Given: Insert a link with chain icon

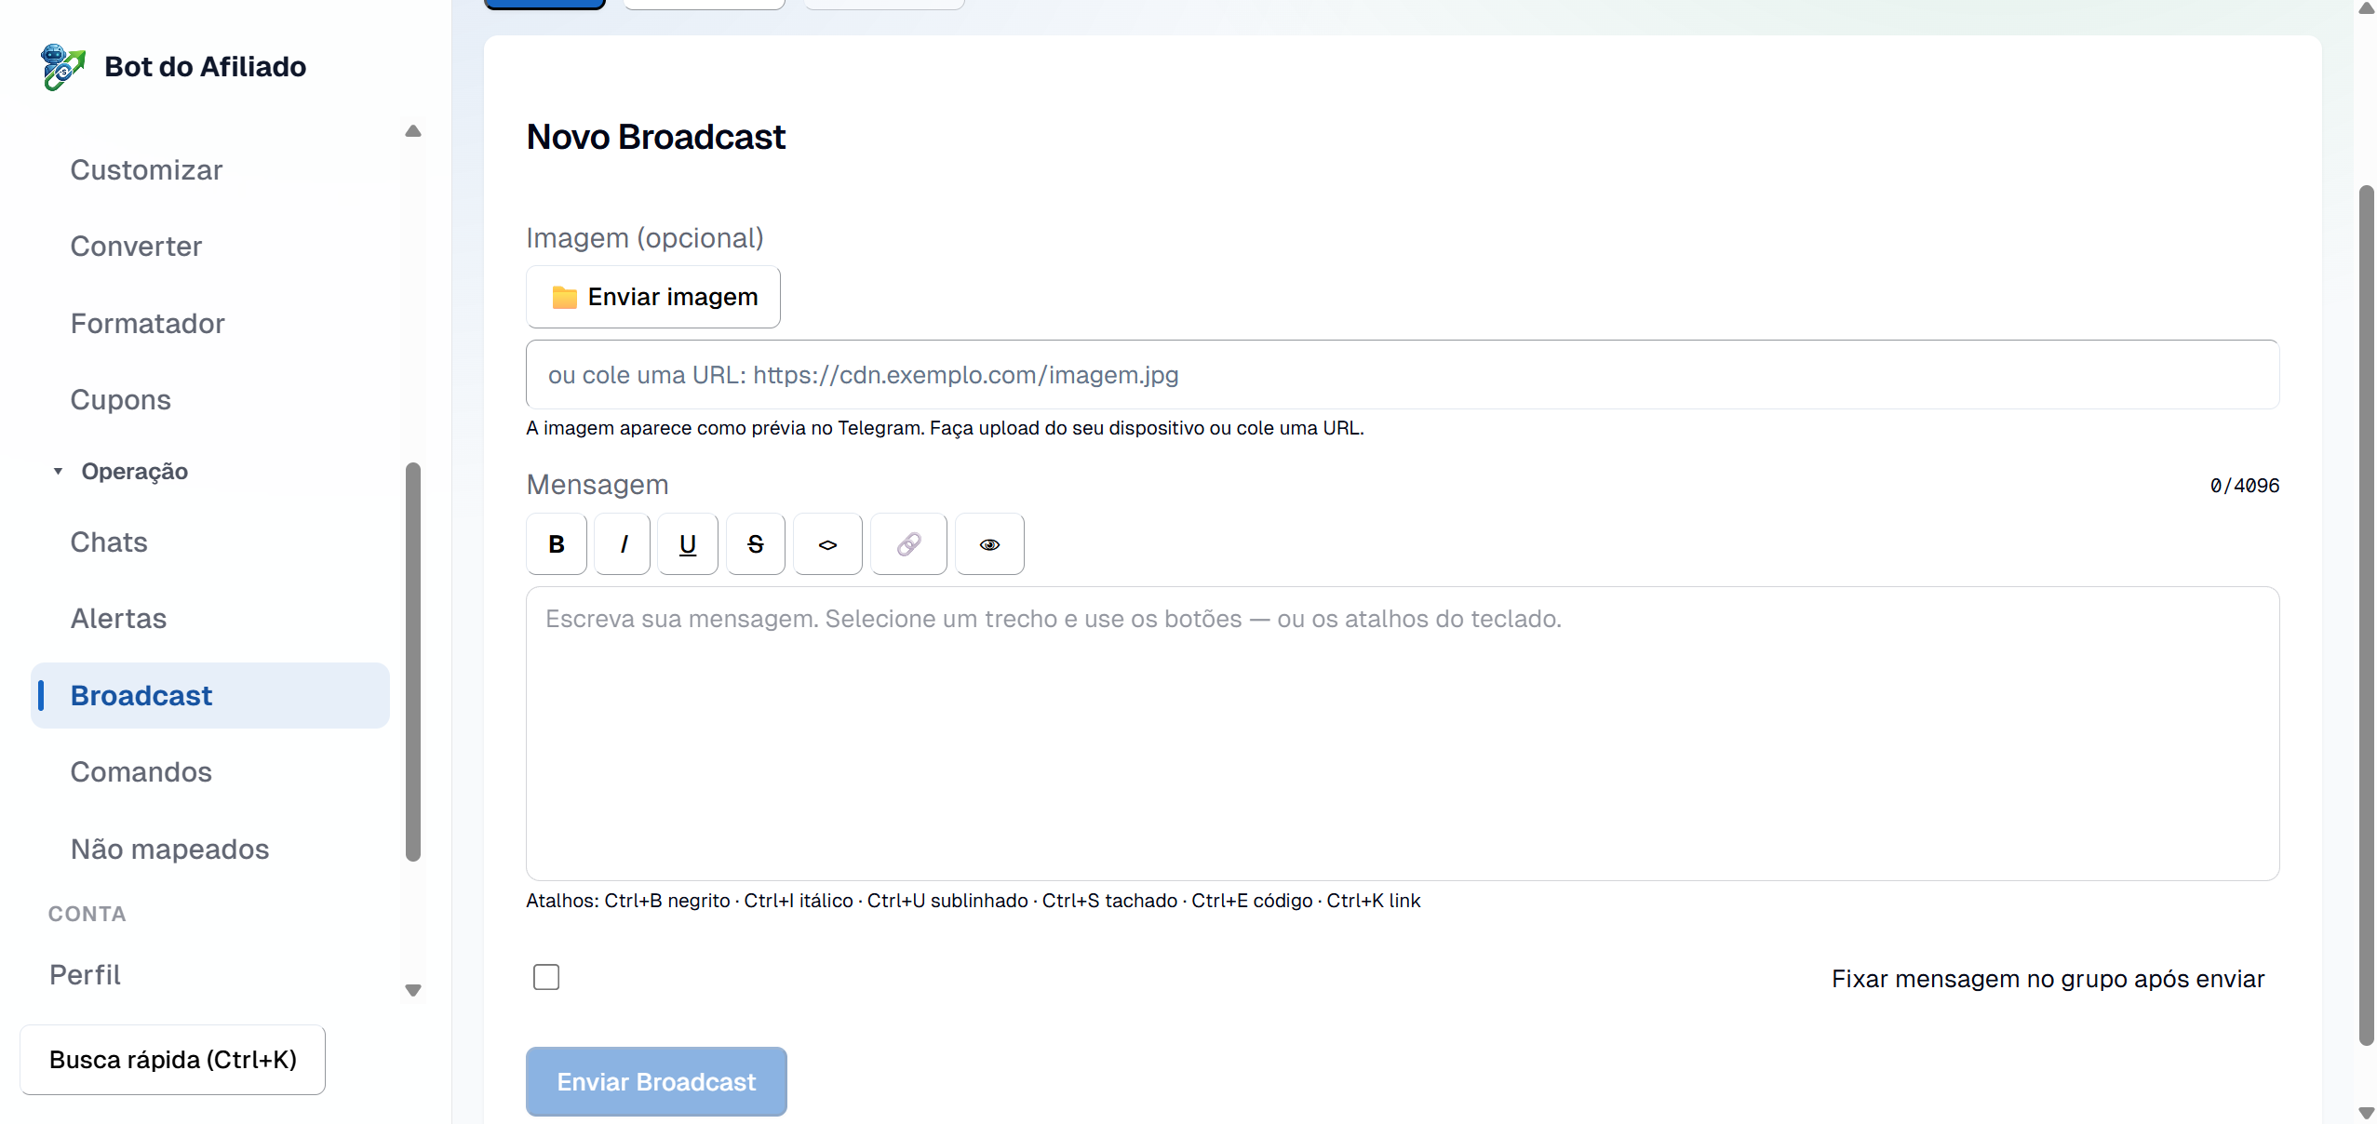Looking at the screenshot, I should point(909,544).
